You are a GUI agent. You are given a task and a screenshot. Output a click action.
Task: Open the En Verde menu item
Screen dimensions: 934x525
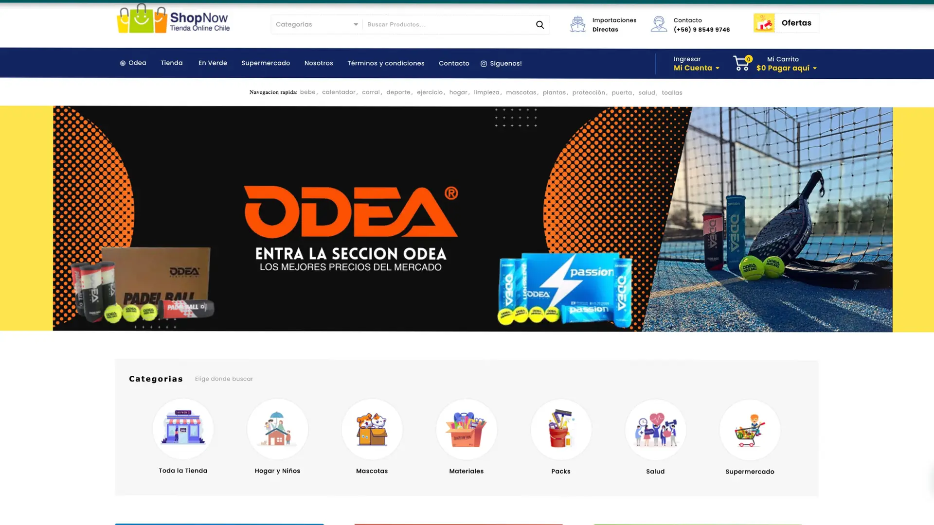[213, 63]
